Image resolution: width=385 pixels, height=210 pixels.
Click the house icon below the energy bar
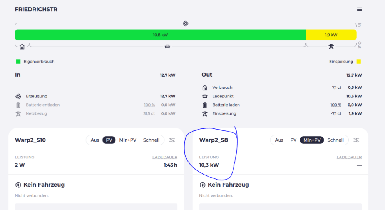[x=22, y=47]
